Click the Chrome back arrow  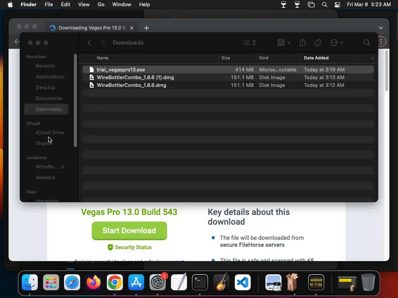[x=17, y=42]
